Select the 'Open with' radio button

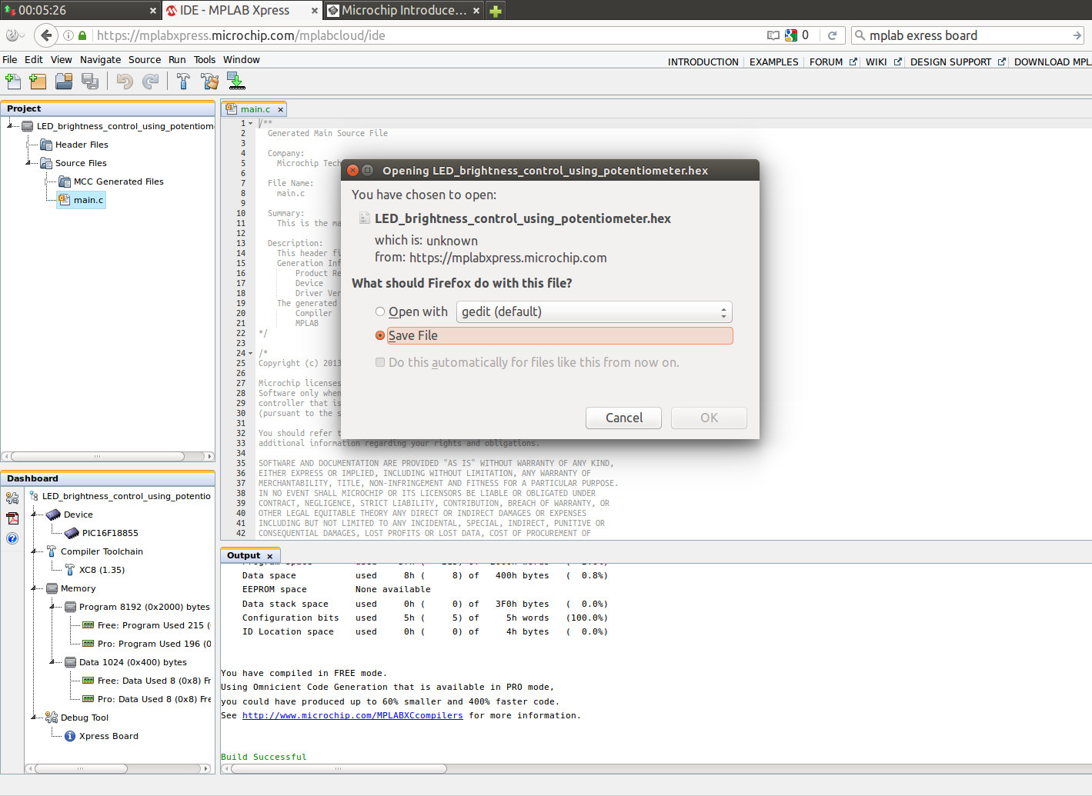coord(380,311)
